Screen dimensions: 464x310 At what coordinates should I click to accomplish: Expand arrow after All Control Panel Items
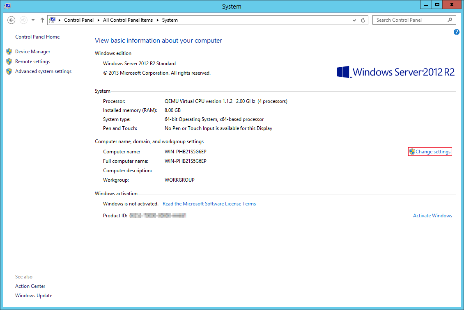click(157, 20)
